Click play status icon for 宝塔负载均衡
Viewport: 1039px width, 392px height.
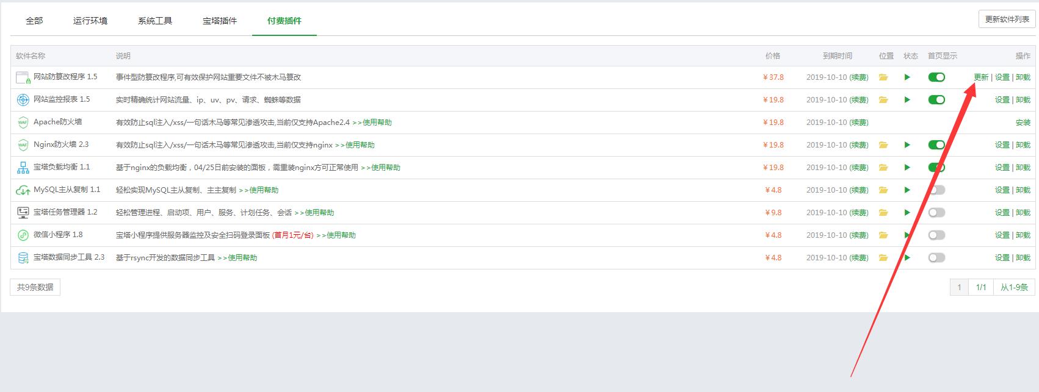point(908,168)
